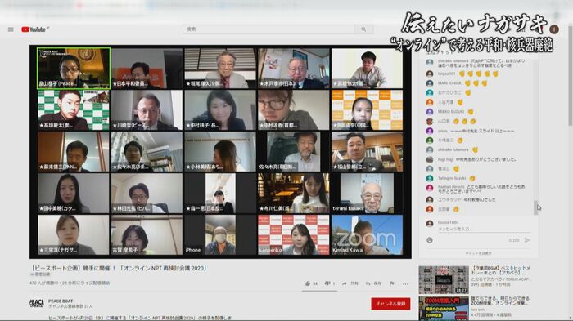This screenshot has width=573, height=321.
Task: Open the ZOOM tutorial recommended video thumbnail
Action: (x=444, y=309)
